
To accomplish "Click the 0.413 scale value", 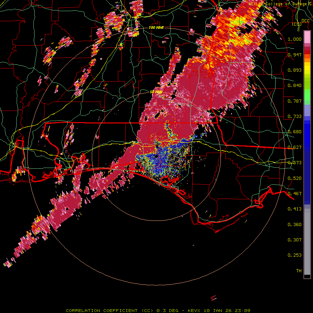I will tap(295, 209).
